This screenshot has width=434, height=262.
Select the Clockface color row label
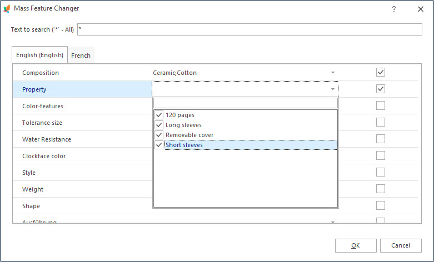44,156
